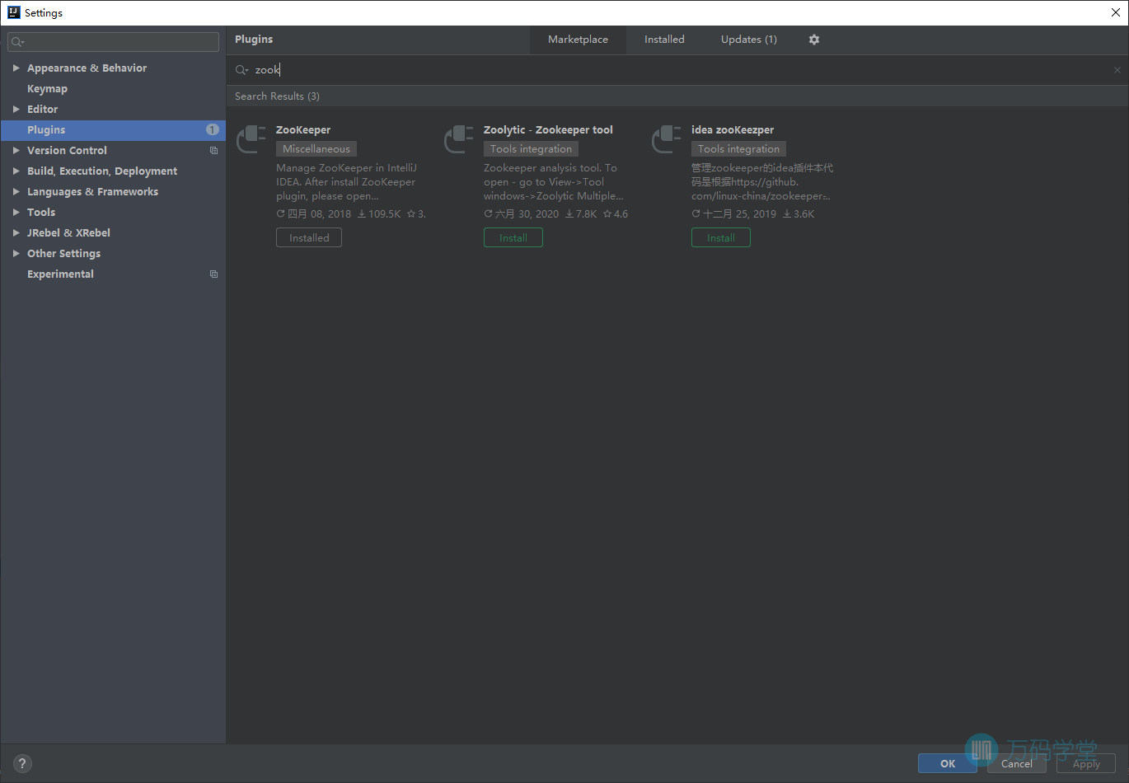
Task: Expand Languages & Frameworks
Action: (16, 191)
